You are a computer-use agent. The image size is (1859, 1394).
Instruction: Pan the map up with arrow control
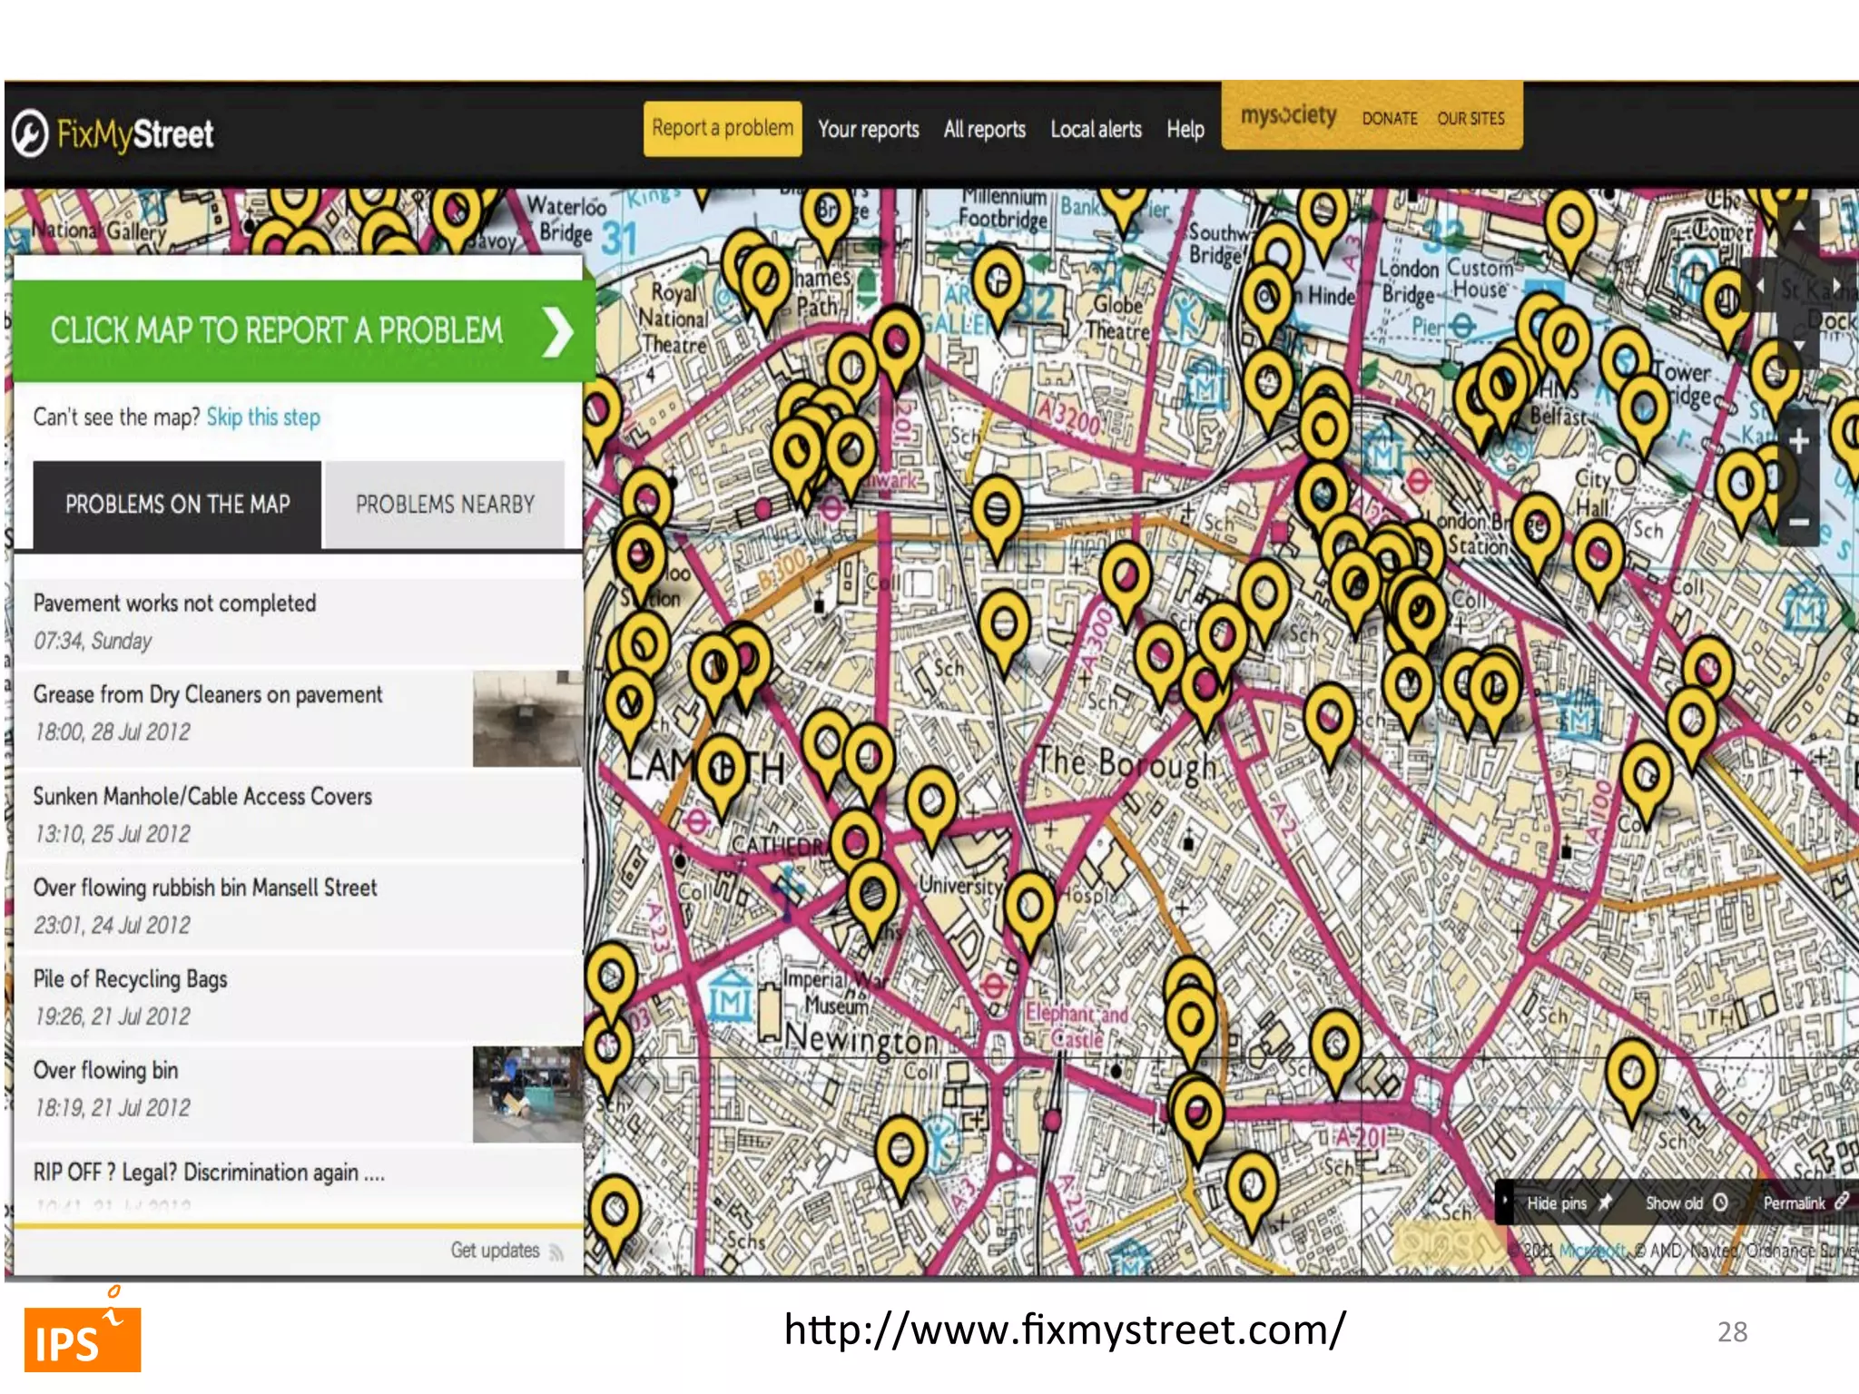click(x=1798, y=222)
